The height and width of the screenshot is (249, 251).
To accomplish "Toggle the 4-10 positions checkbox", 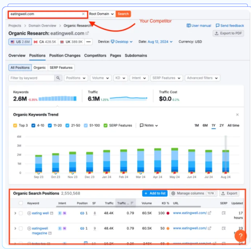I will (33, 126).
